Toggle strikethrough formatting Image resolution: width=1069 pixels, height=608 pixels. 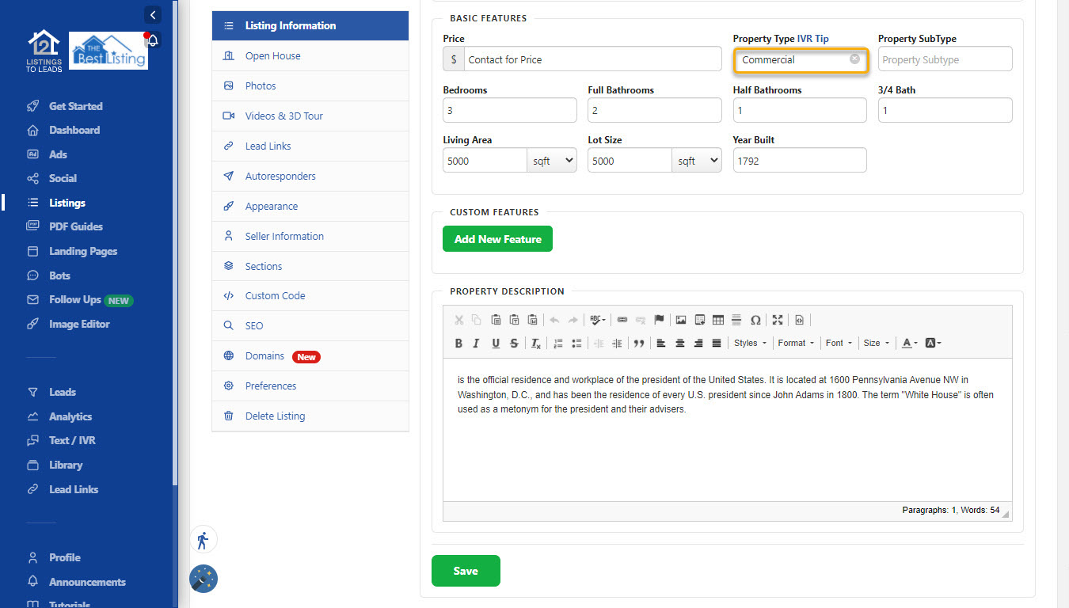[515, 344]
